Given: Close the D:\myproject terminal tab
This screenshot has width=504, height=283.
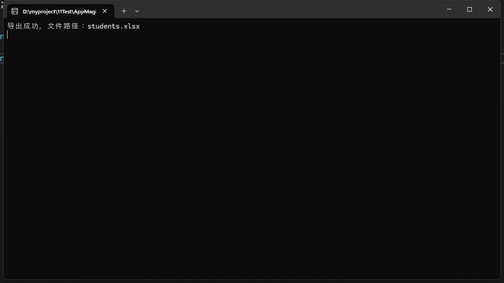Looking at the screenshot, I should (x=105, y=11).
